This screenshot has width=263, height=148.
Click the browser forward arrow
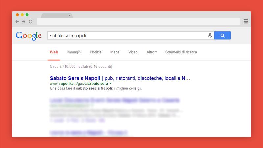point(23,22)
